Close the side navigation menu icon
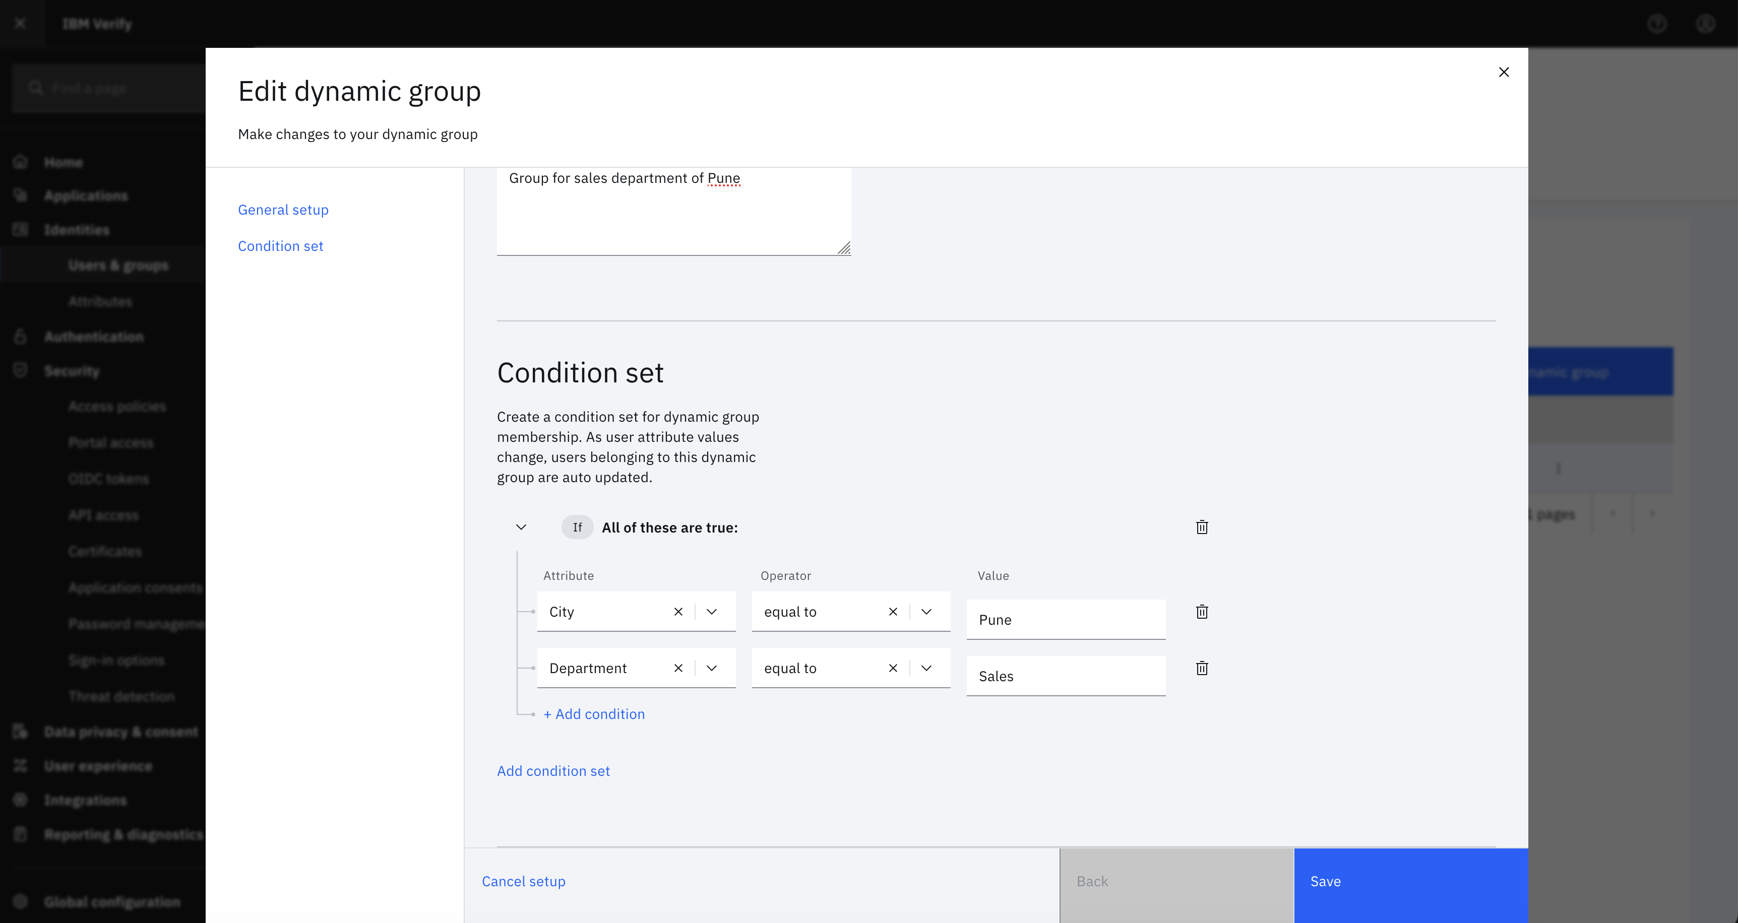 20,24
